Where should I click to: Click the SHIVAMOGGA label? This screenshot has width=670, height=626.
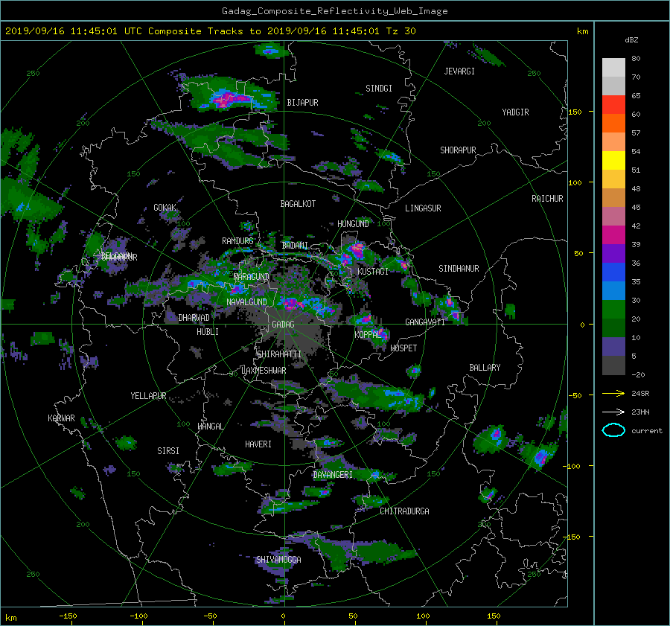click(278, 560)
